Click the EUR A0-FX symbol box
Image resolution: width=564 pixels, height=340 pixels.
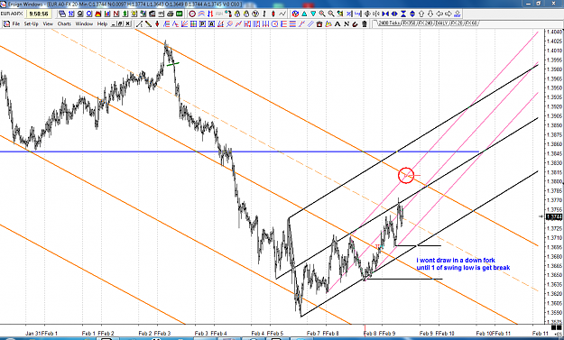[x=12, y=14]
